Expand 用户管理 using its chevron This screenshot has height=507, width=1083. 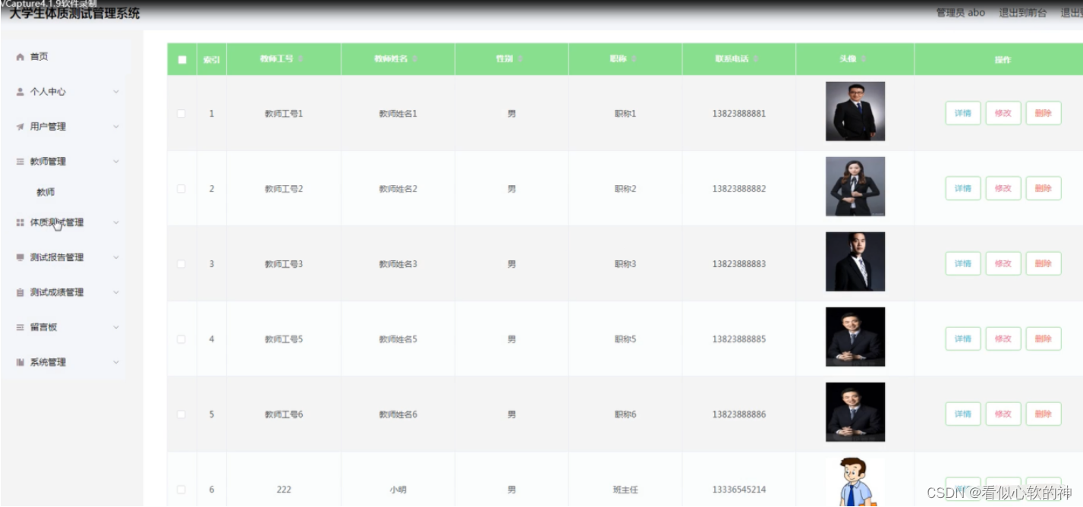click(116, 127)
